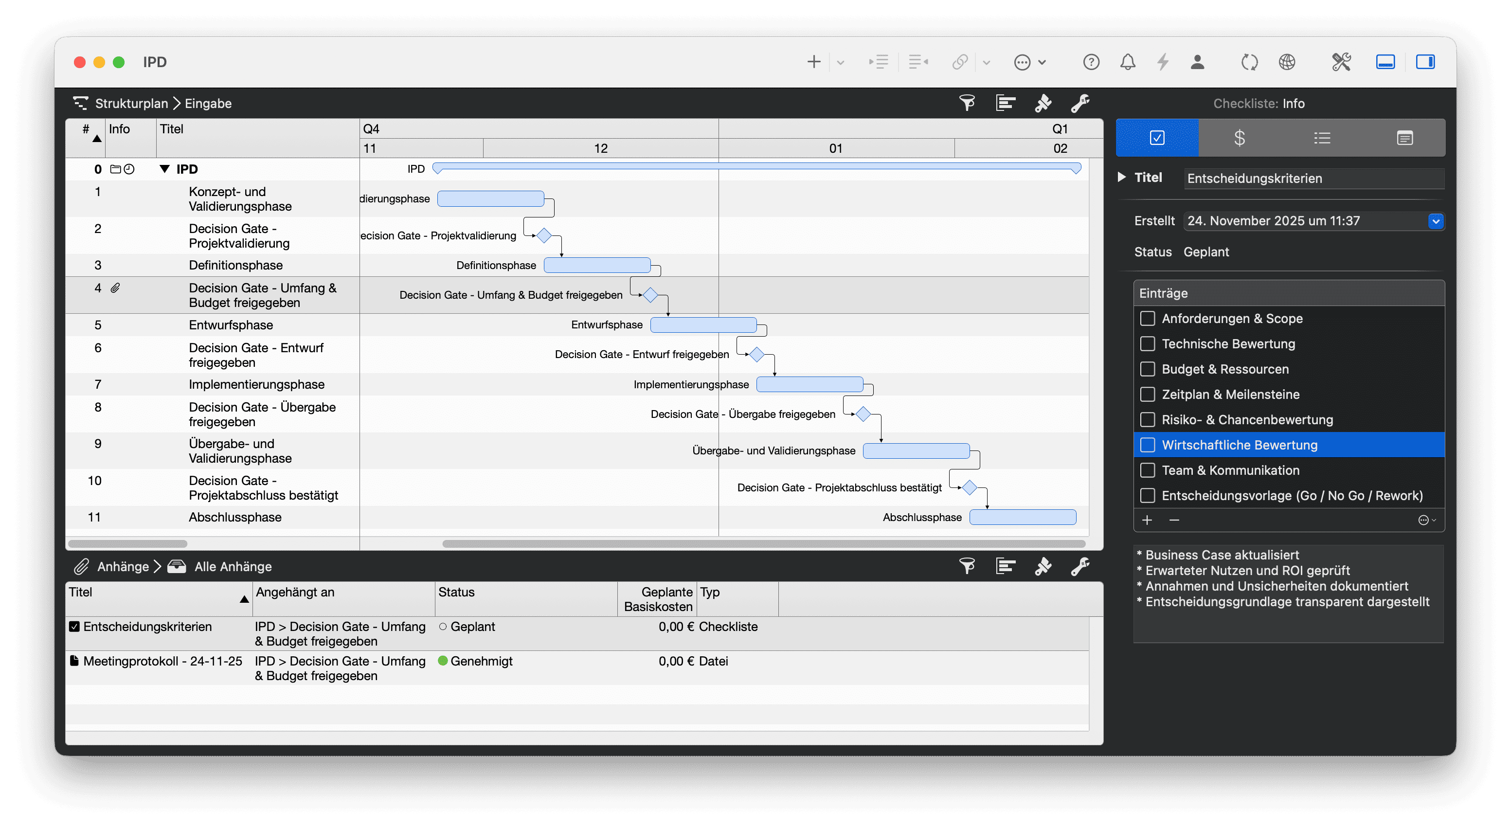The height and width of the screenshot is (828, 1511).
Task: Open the Erstellt date dropdown arrow
Action: (1435, 221)
